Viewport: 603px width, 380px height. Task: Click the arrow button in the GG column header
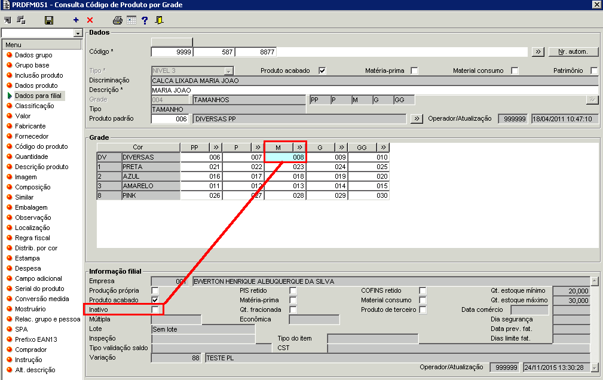point(384,148)
